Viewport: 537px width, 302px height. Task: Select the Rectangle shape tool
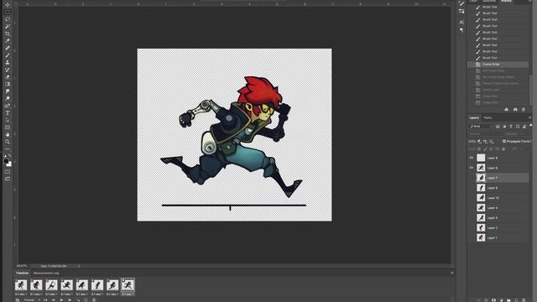[x=8, y=127]
